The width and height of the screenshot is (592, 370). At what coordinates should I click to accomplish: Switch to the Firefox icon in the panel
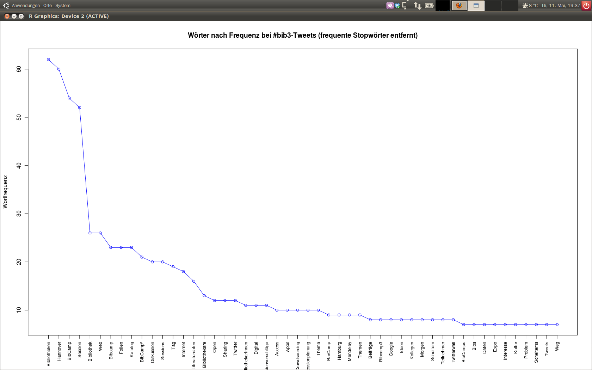point(459,6)
